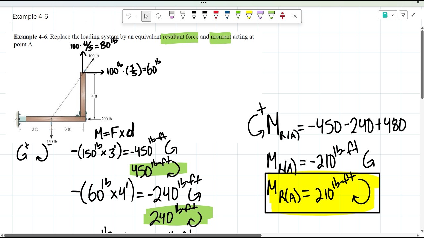Close the window with top-right X

point(418,2)
